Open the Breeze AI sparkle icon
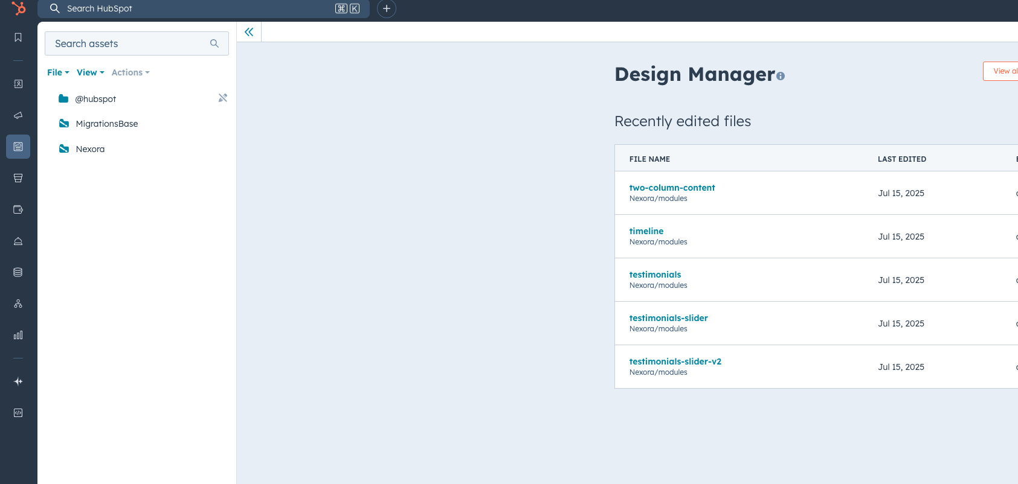This screenshot has width=1018, height=484. coord(18,381)
